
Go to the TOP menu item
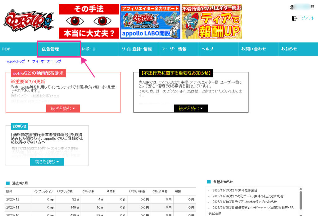pyautogui.click(x=6, y=49)
